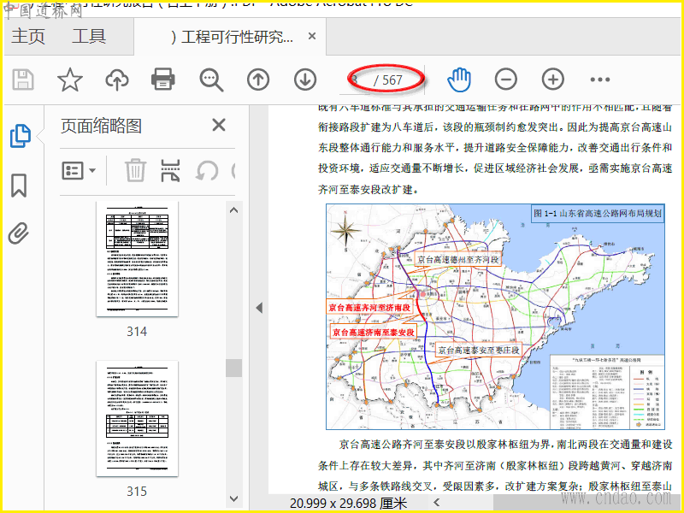684x513 pixels.
Task: Click the / 567 total pages text
Action: 388,80
